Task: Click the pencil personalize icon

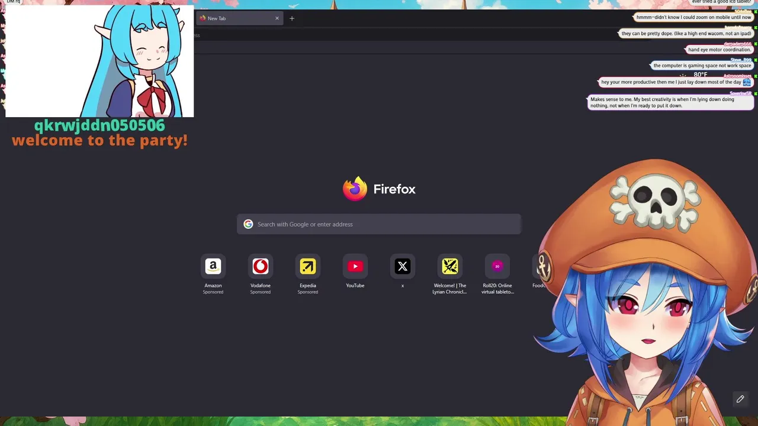Action: (x=740, y=399)
